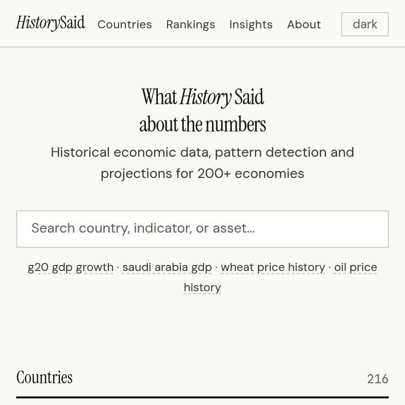Image resolution: width=405 pixels, height=405 pixels.
Task: Return home via the HistorySaid wordmark
Action: [x=50, y=24]
